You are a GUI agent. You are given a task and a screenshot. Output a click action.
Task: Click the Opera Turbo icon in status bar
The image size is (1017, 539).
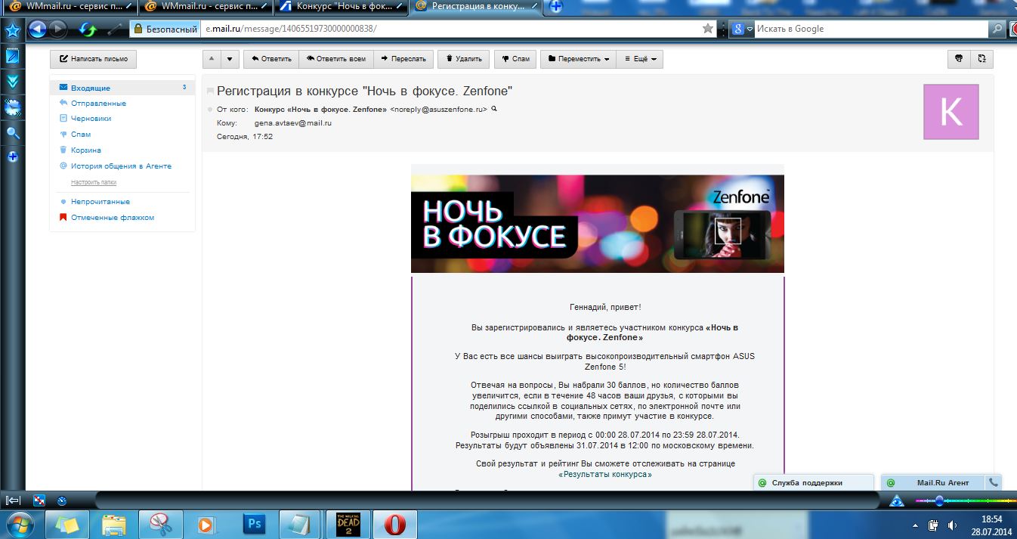[62, 500]
